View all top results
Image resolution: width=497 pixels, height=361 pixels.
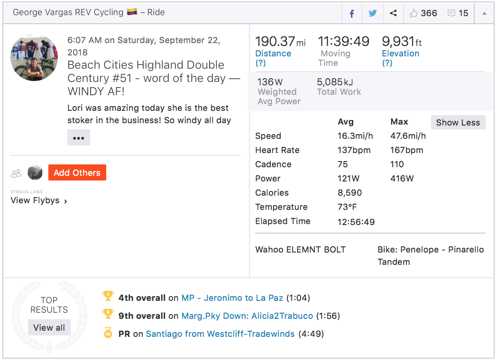click(x=49, y=327)
